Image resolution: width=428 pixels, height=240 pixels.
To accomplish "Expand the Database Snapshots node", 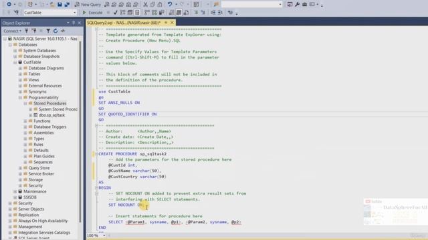I will (x=15, y=57).
